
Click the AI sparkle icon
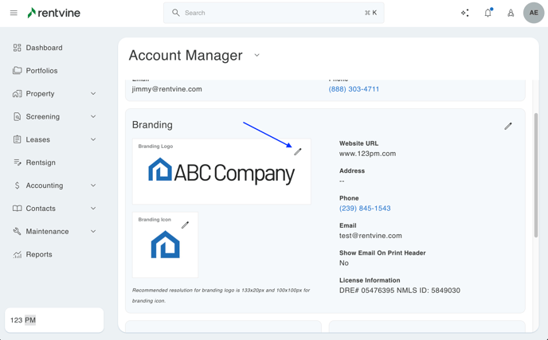[x=465, y=13]
